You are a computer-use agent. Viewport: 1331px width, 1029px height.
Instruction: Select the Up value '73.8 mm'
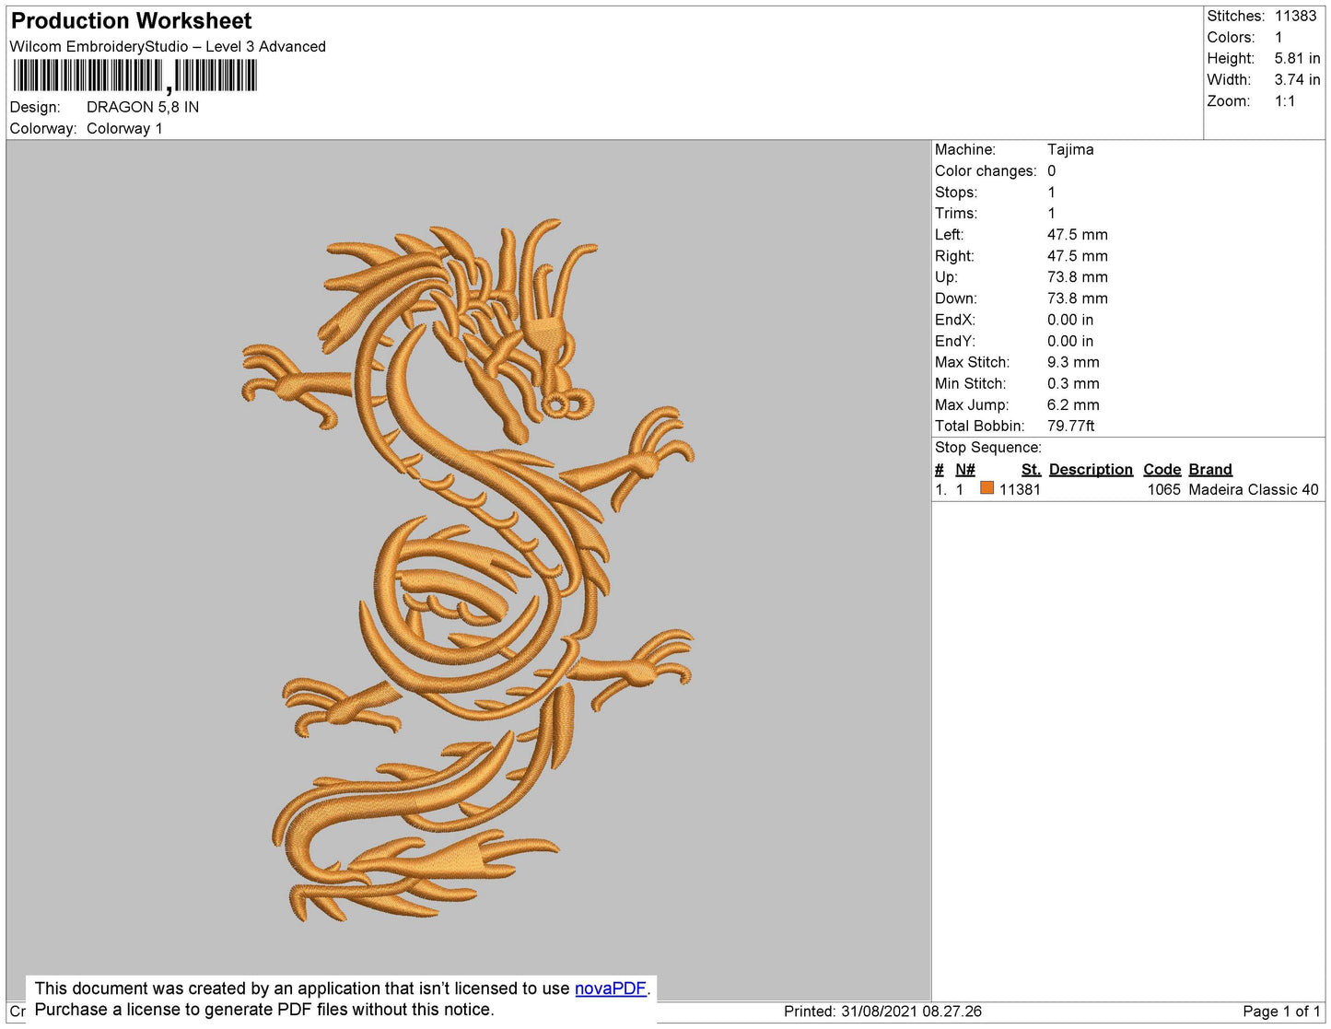[1078, 277]
